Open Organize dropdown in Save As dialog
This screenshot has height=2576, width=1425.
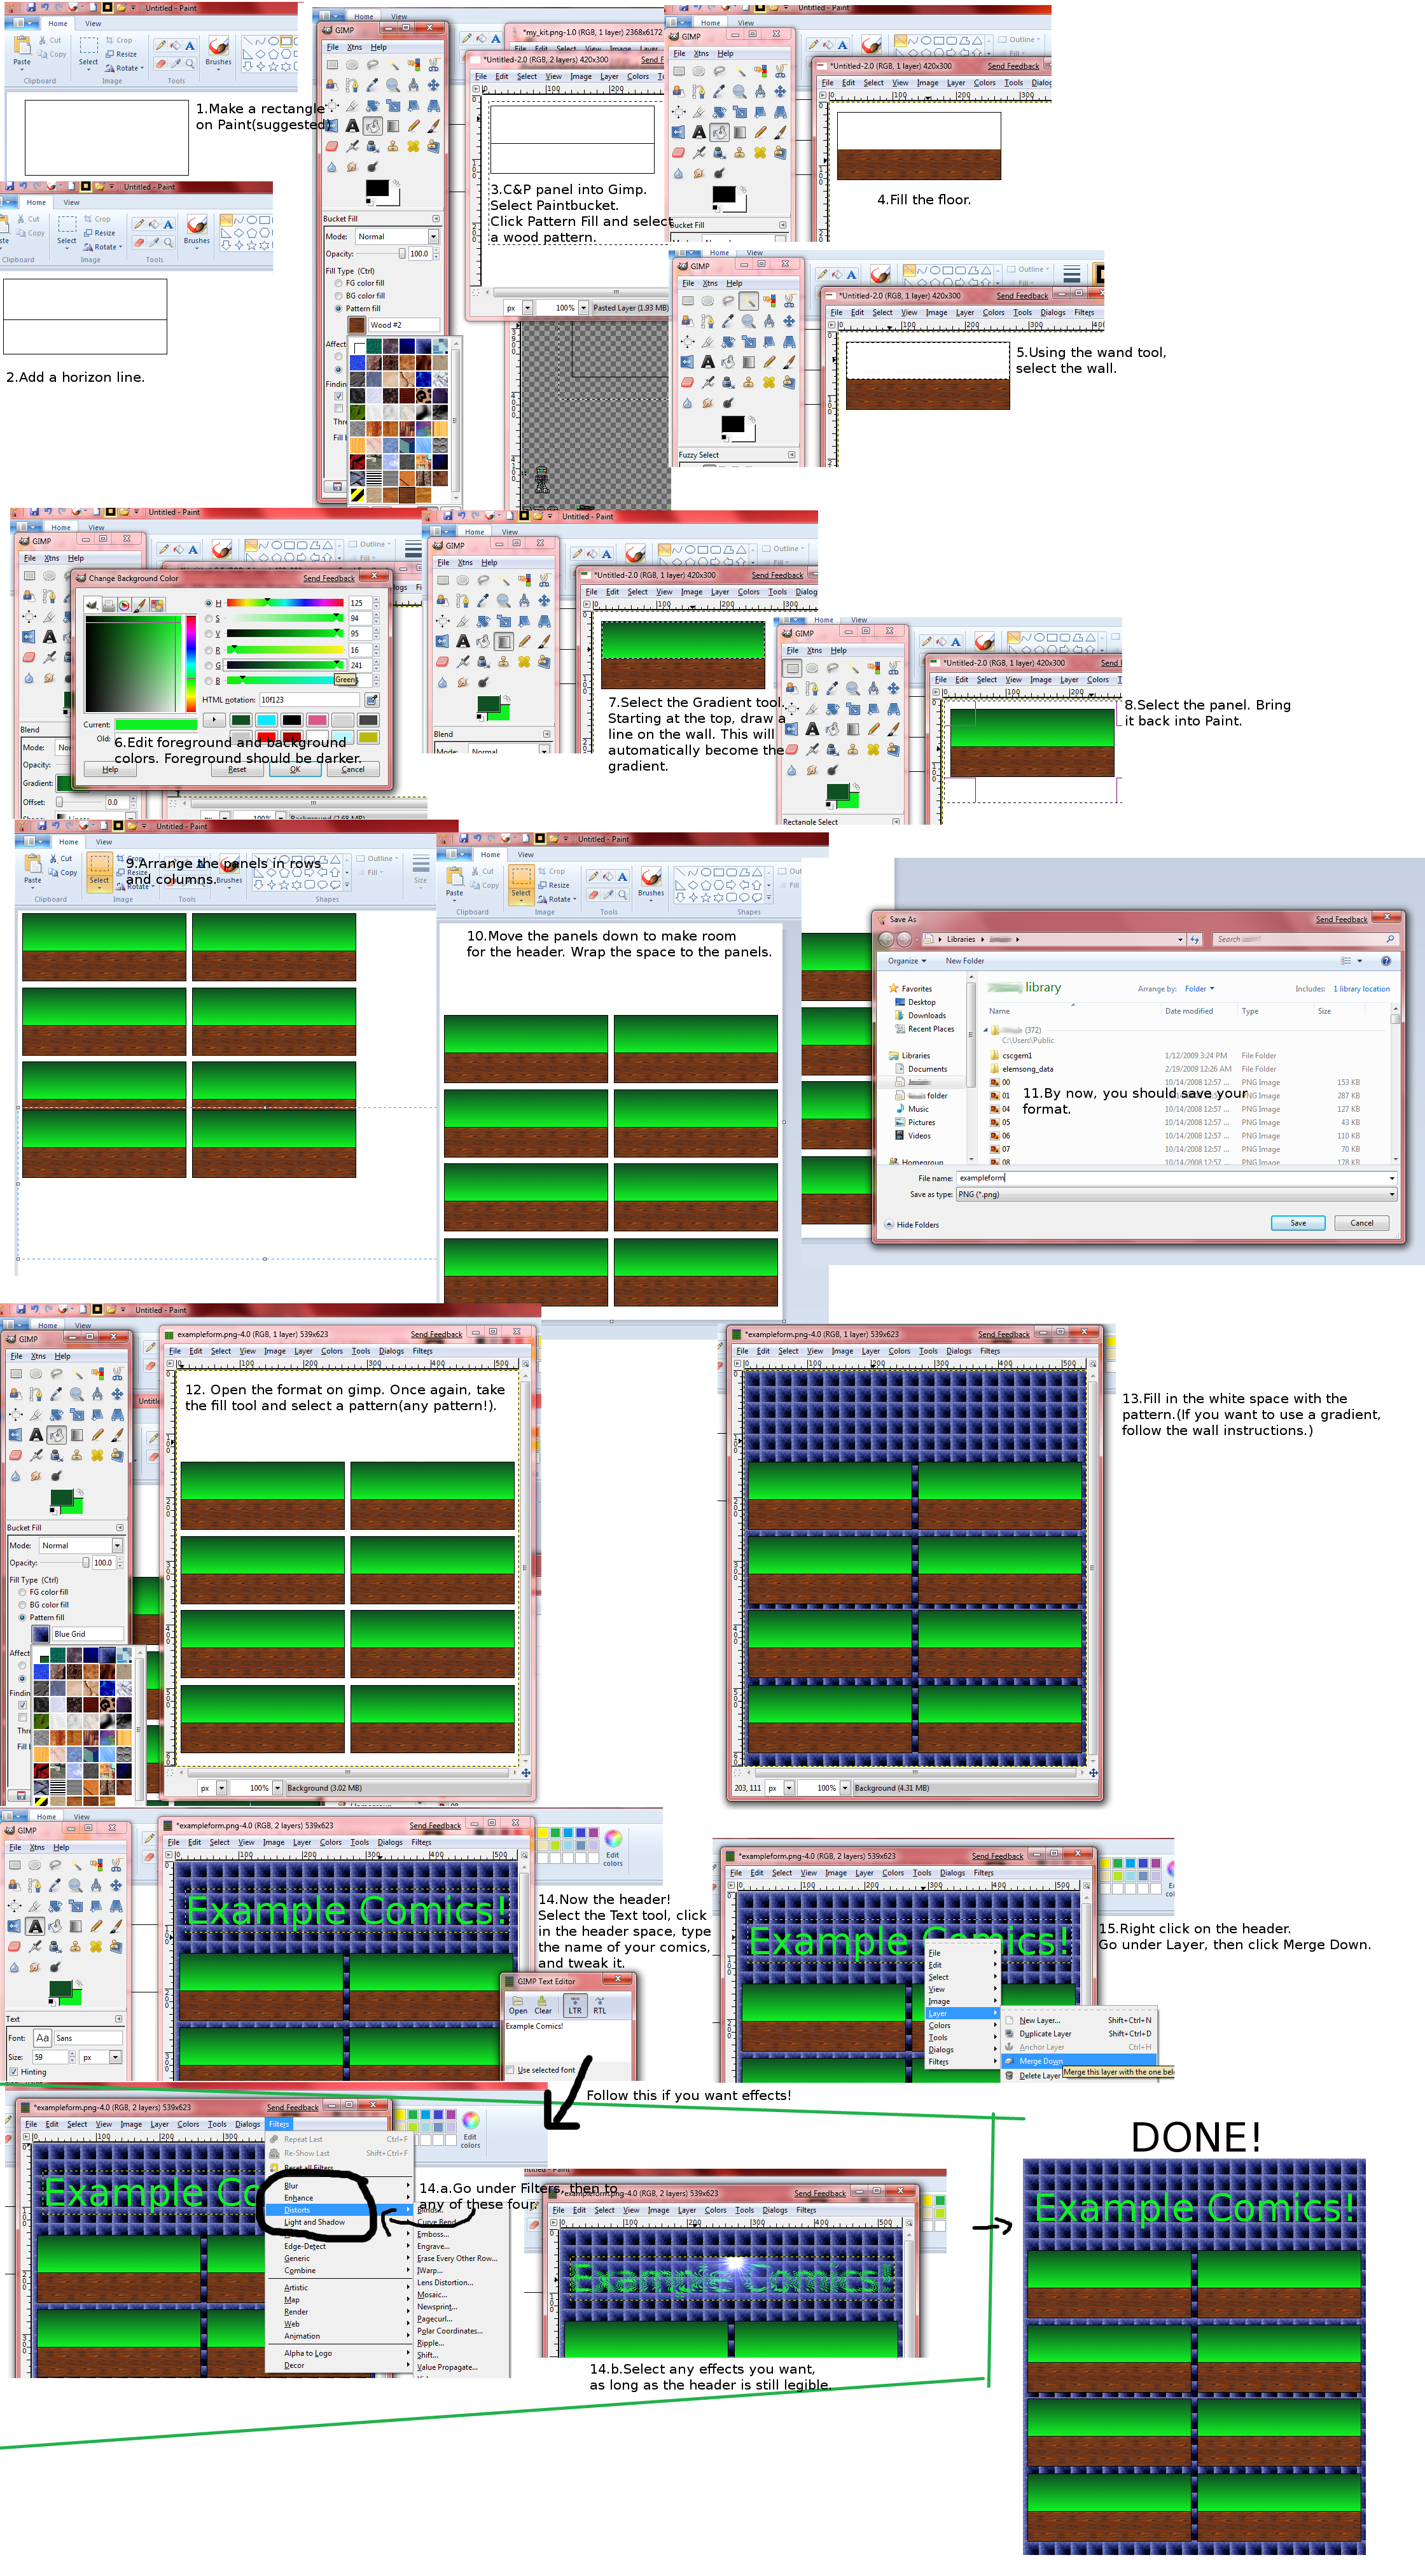907,961
